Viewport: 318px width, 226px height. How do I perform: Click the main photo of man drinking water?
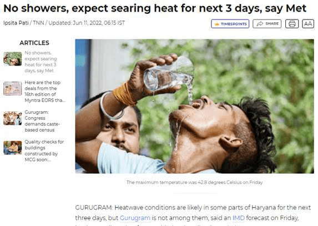pos(194,106)
